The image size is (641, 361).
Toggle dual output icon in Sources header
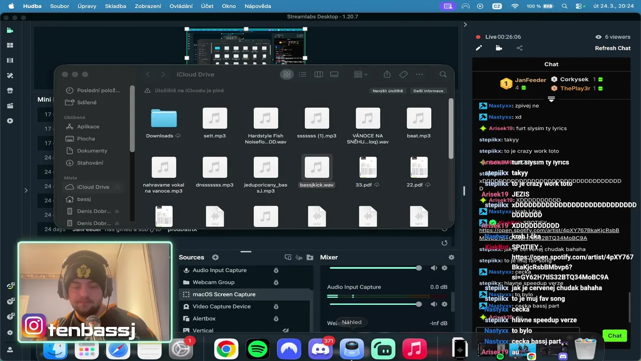(288, 257)
